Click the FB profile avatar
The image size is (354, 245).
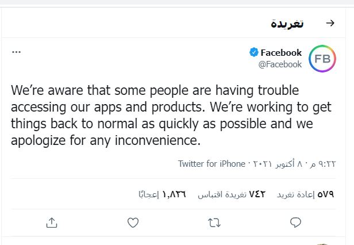pos(322,58)
